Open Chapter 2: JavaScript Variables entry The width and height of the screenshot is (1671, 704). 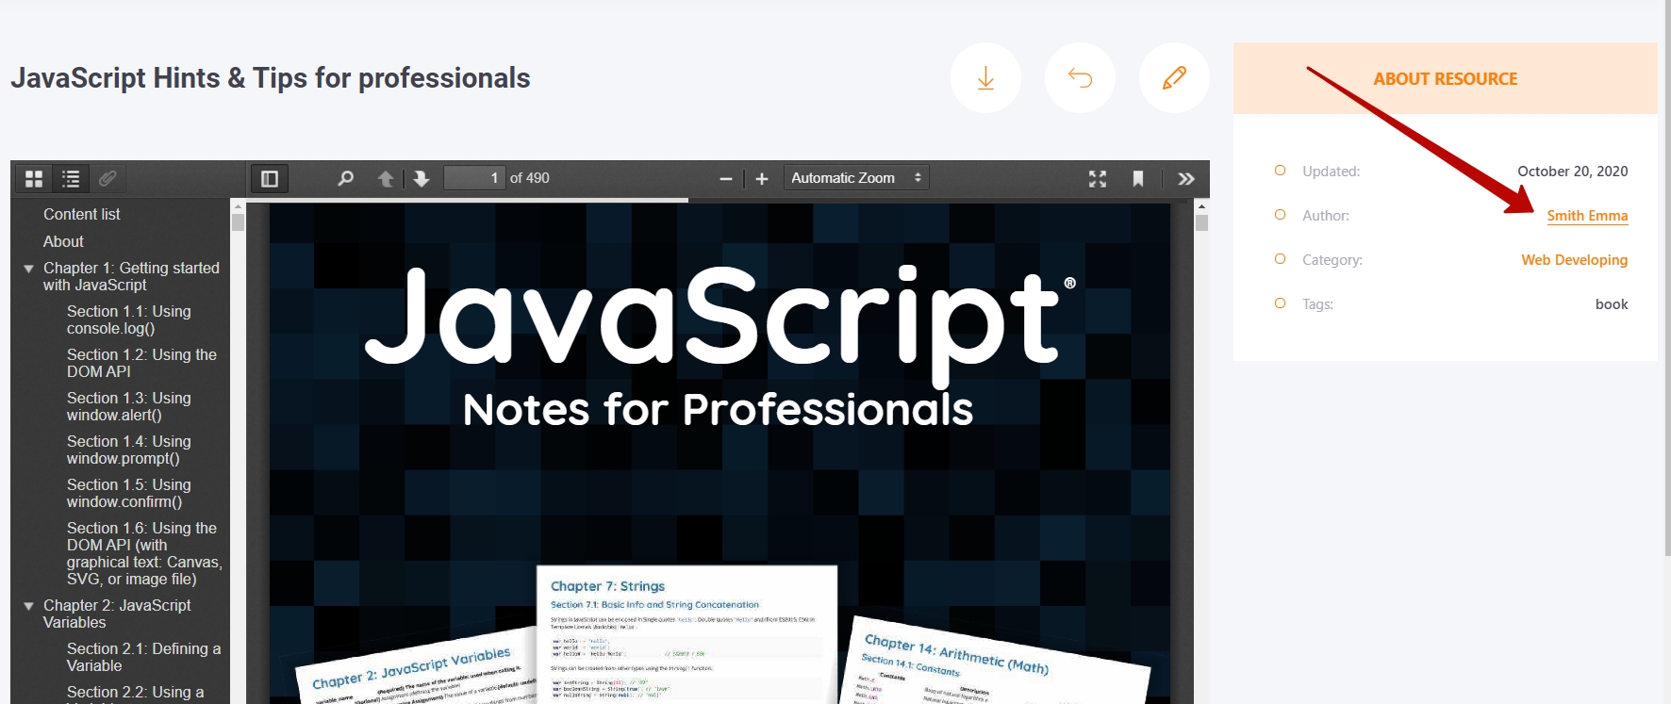117,614
